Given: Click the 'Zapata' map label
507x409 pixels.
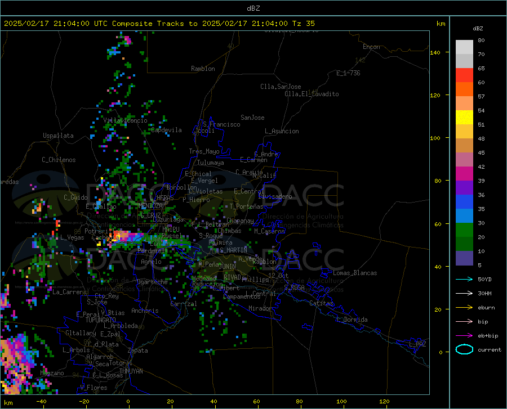Looking at the screenshot, I should (138, 350).
